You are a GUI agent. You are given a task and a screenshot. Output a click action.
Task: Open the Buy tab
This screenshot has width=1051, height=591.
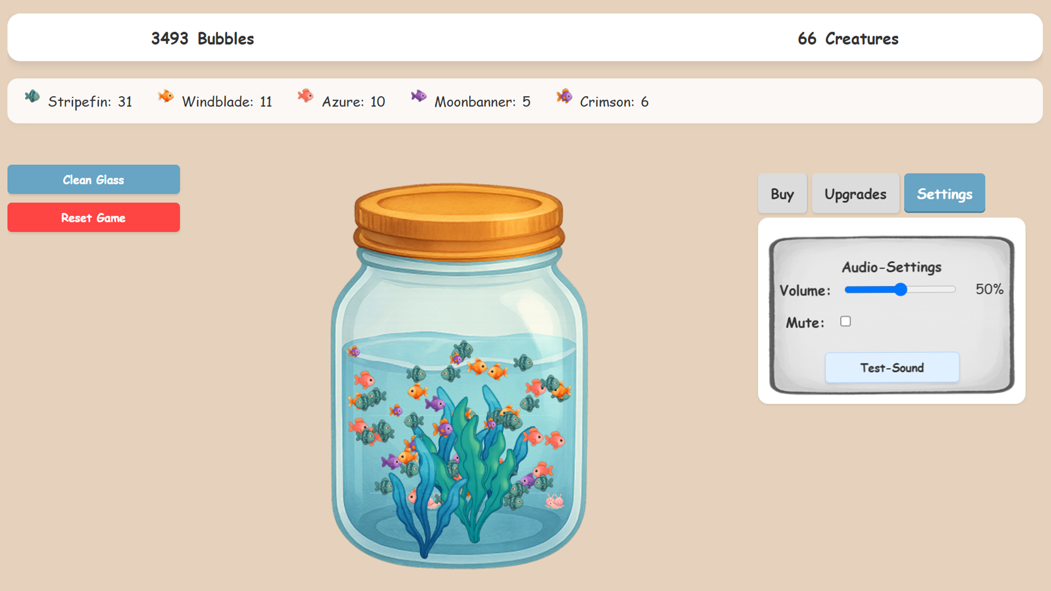pos(782,194)
